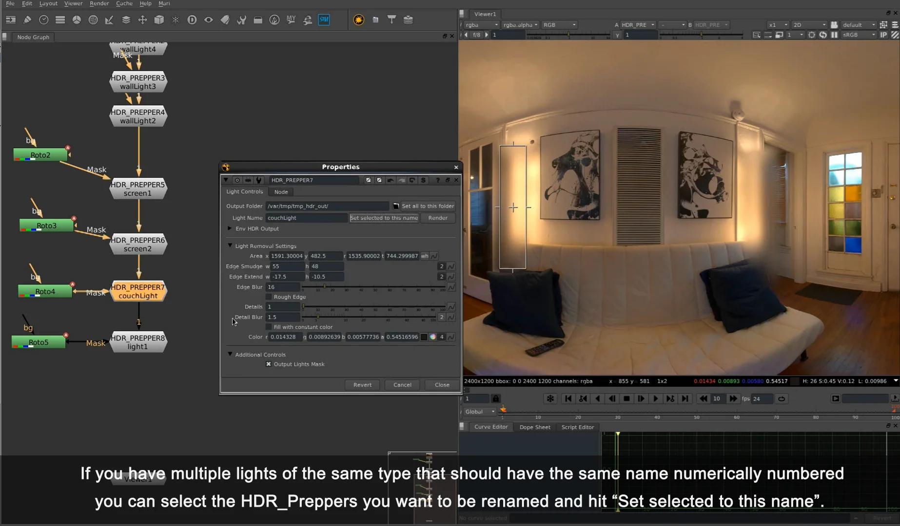Image resolution: width=900 pixels, height=526 pixels.
Task: Pause viewer updates with the pause icon
Action: coord(834,35)
